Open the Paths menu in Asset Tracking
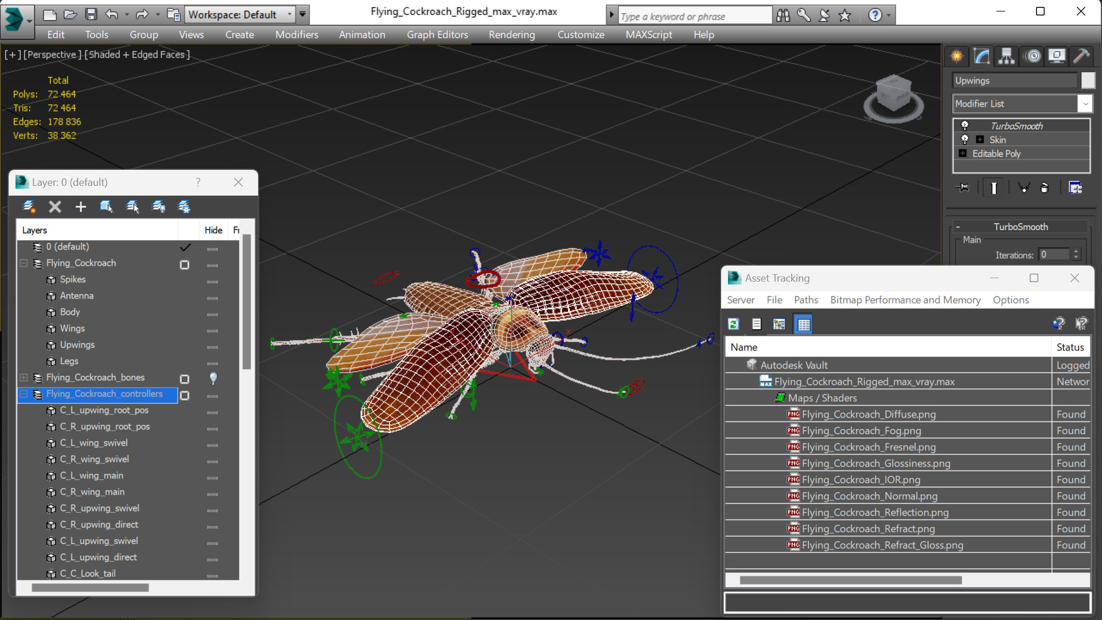Screen dimensions: 1102x620 point(806,300)
